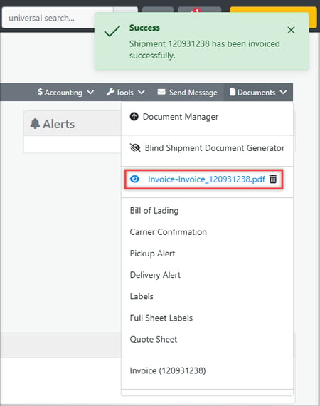The height and width of the screenshot is (406, 320).
Task: Click the wrench Tools icon
Action: 110,92
